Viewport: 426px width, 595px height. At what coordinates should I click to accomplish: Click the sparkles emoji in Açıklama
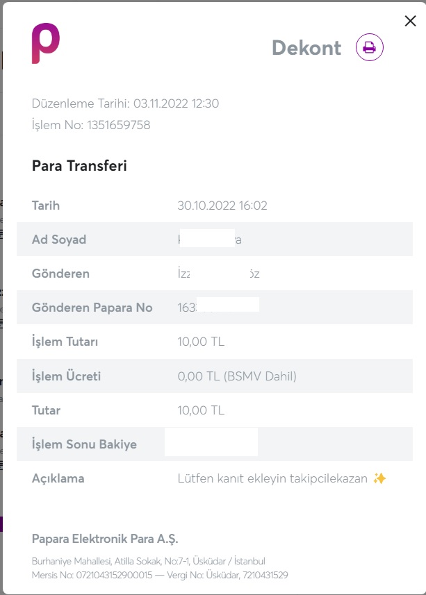[x=379, y=478]
